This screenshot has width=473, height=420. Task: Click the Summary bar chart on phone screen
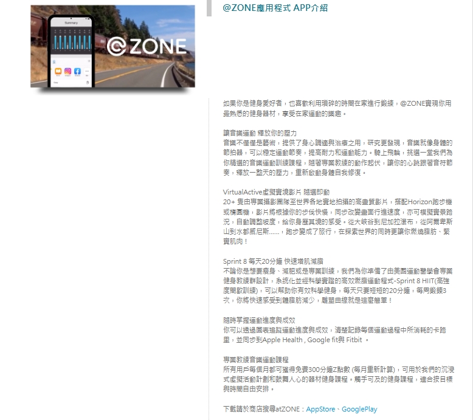[x=71, y=40]
